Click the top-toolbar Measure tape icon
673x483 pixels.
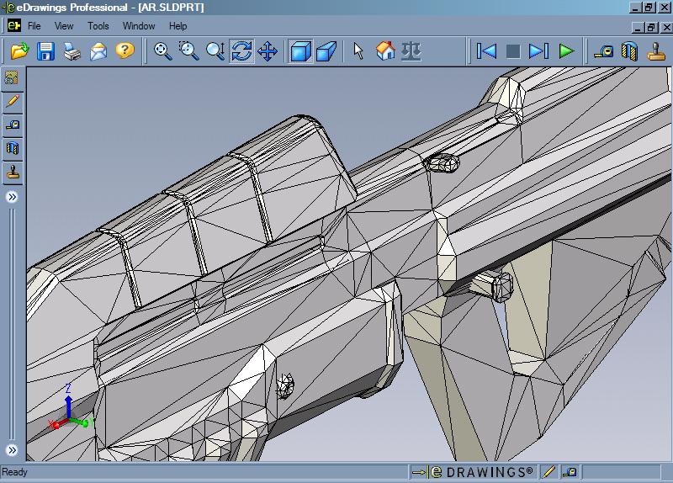click(x=603, y=51)
